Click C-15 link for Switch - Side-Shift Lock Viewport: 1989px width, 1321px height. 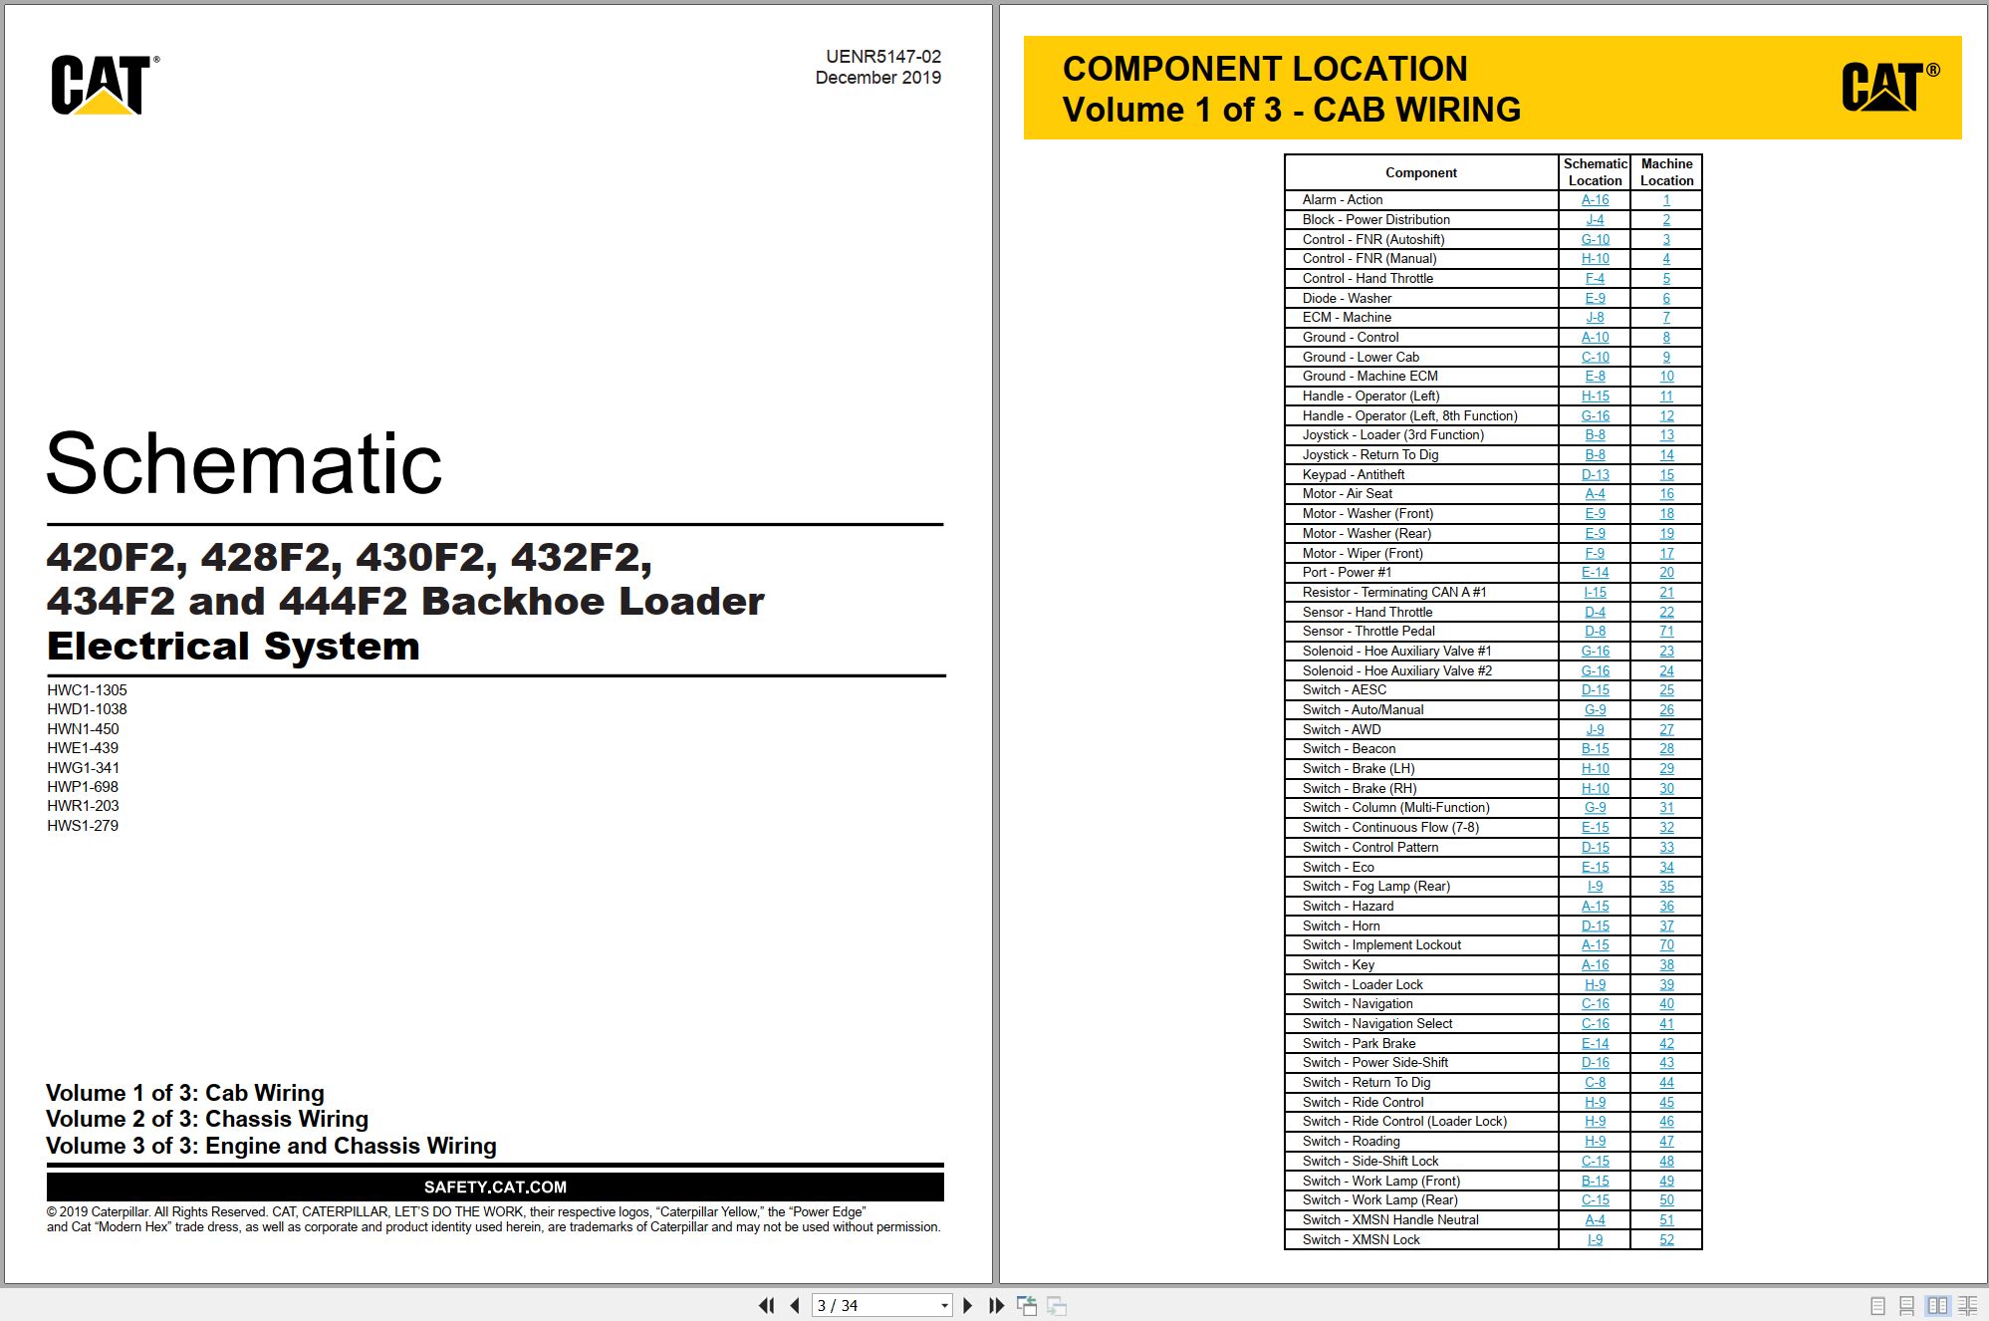point(1595,1162)
